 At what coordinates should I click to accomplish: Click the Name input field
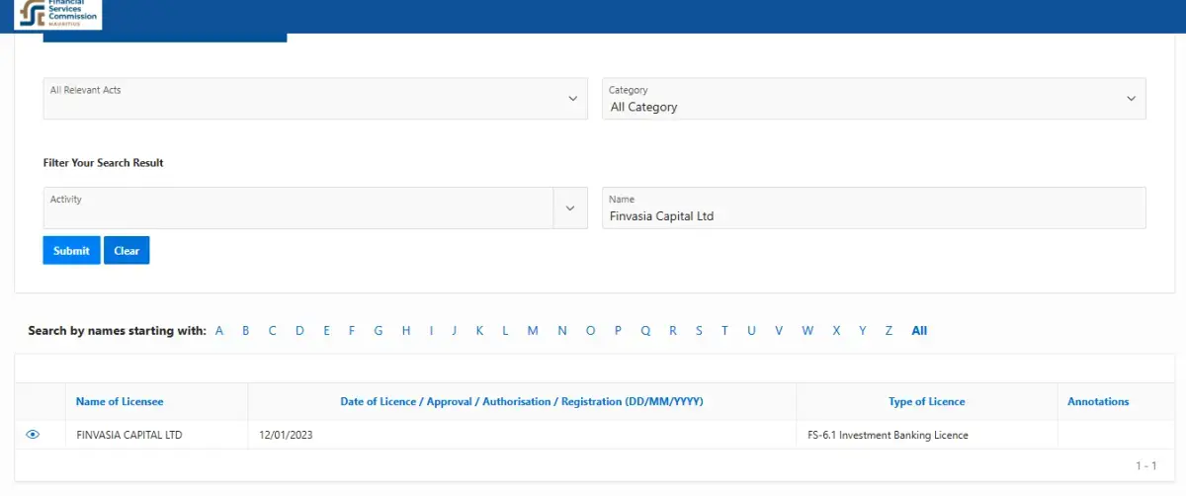(874, 208)
